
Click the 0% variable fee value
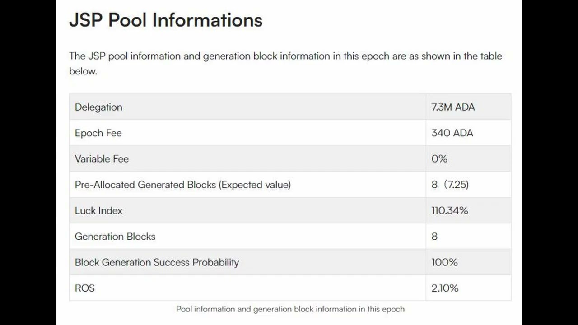click(x=439, y=159)
